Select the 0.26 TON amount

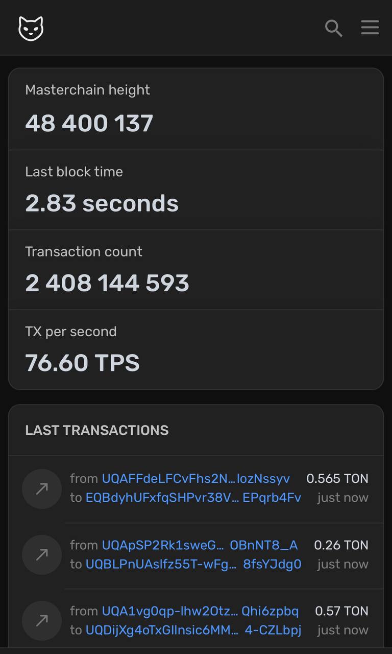341,545
